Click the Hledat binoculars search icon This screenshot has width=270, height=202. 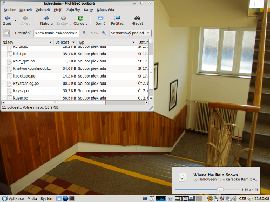pos(137,18)
